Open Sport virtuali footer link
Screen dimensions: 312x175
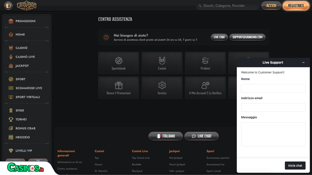point(214,171)
